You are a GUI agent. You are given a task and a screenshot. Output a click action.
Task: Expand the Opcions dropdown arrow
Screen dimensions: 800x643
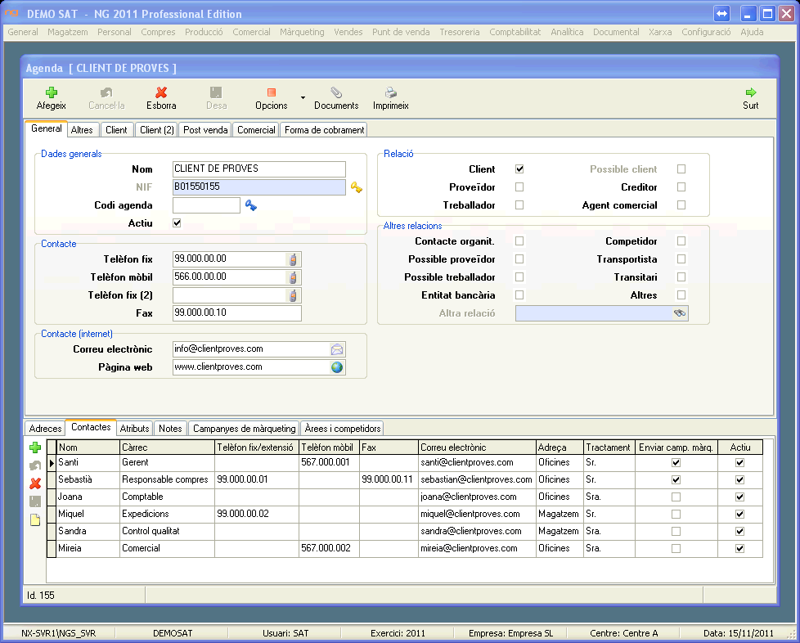click(303, 98)
